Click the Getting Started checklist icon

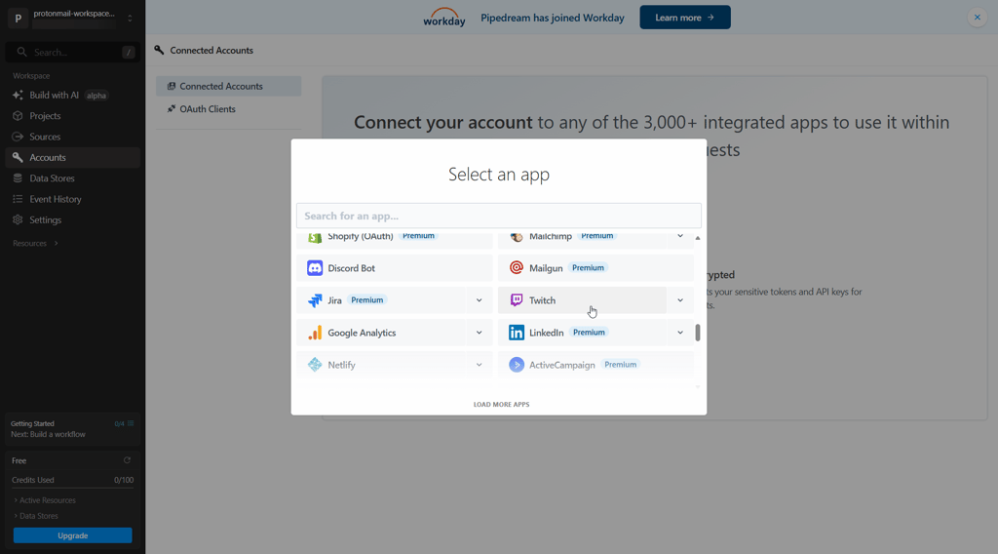[131, 423]
